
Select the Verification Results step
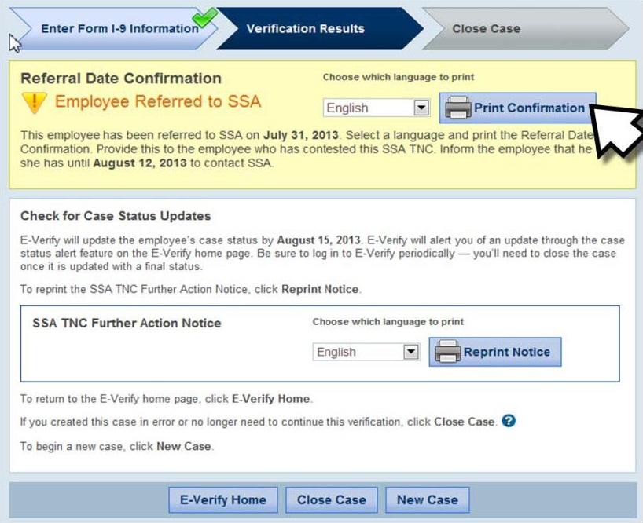(319, 29)
